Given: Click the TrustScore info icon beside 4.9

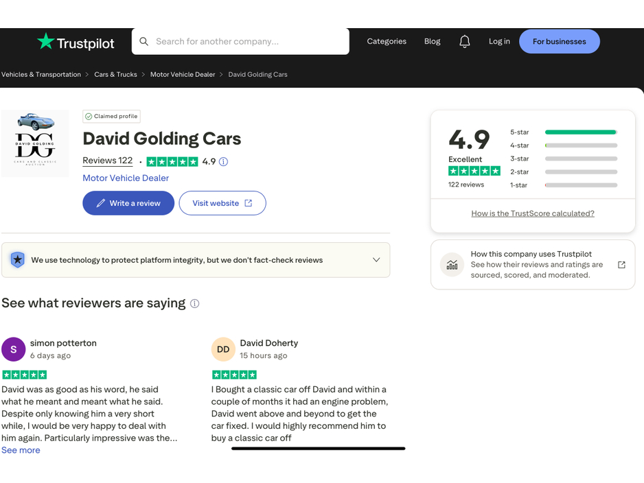Looking at the screenshot, I should [x=223, y=162].
